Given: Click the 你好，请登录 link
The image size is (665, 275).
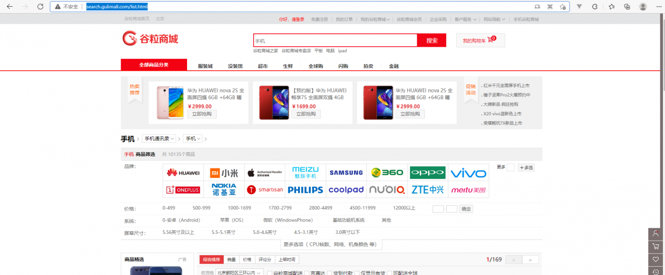Looking at the screenshot, I should [291, 19].
